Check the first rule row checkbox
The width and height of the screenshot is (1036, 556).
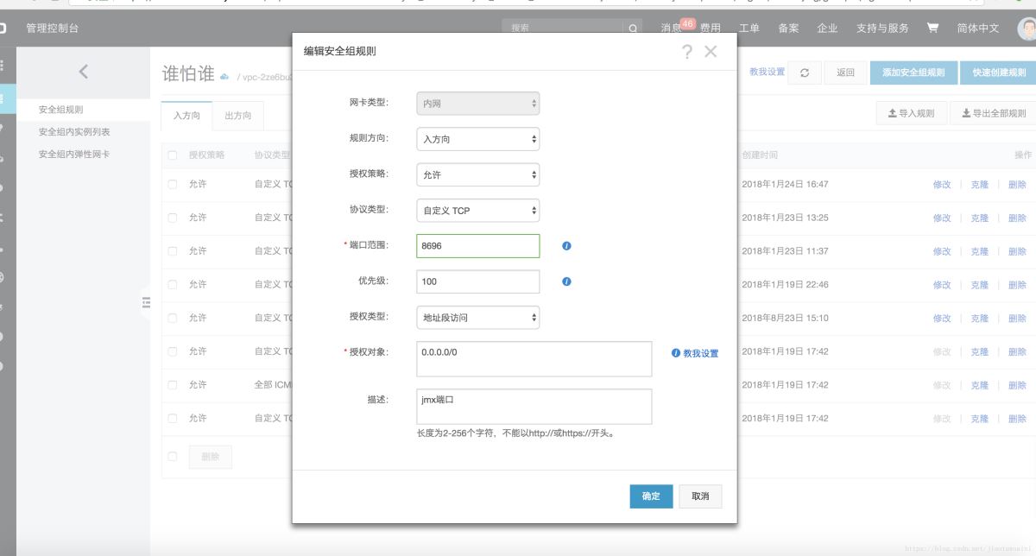coord(173,185)
